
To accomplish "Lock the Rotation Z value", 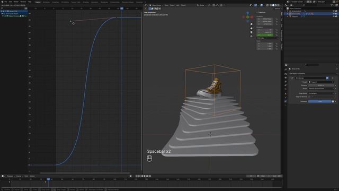I will (x=276, y=35).
